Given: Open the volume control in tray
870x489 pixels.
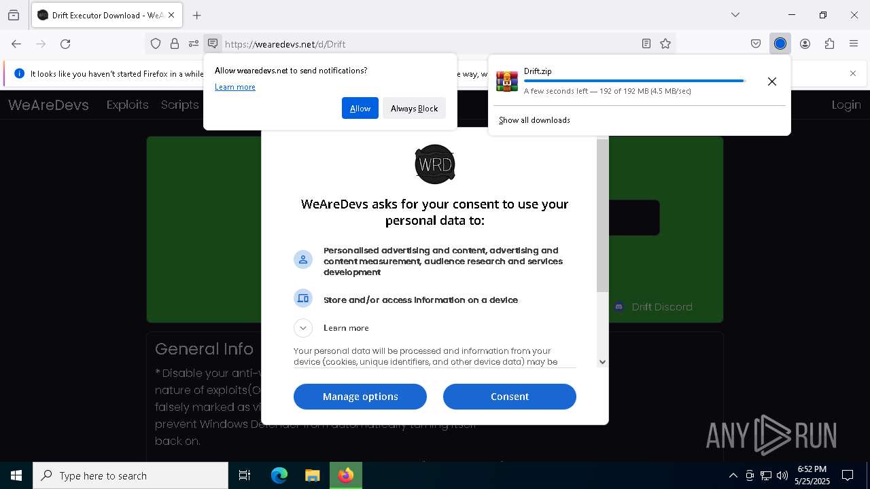Looking at the screenshot, I should click(x=782, y=475).
